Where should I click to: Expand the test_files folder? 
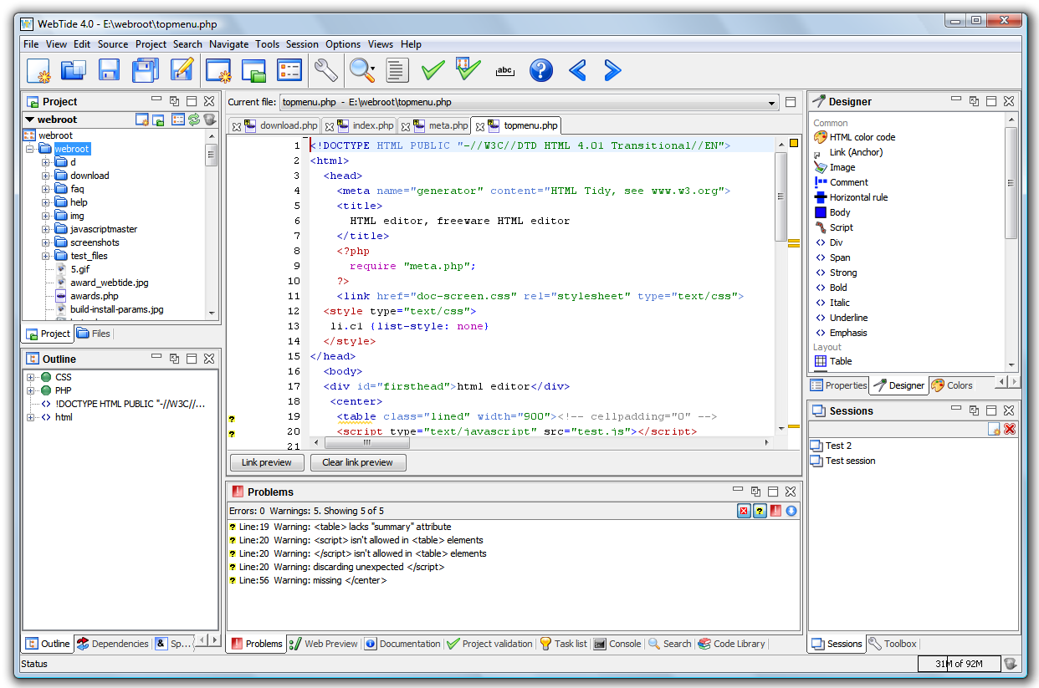tap(46, 256)
